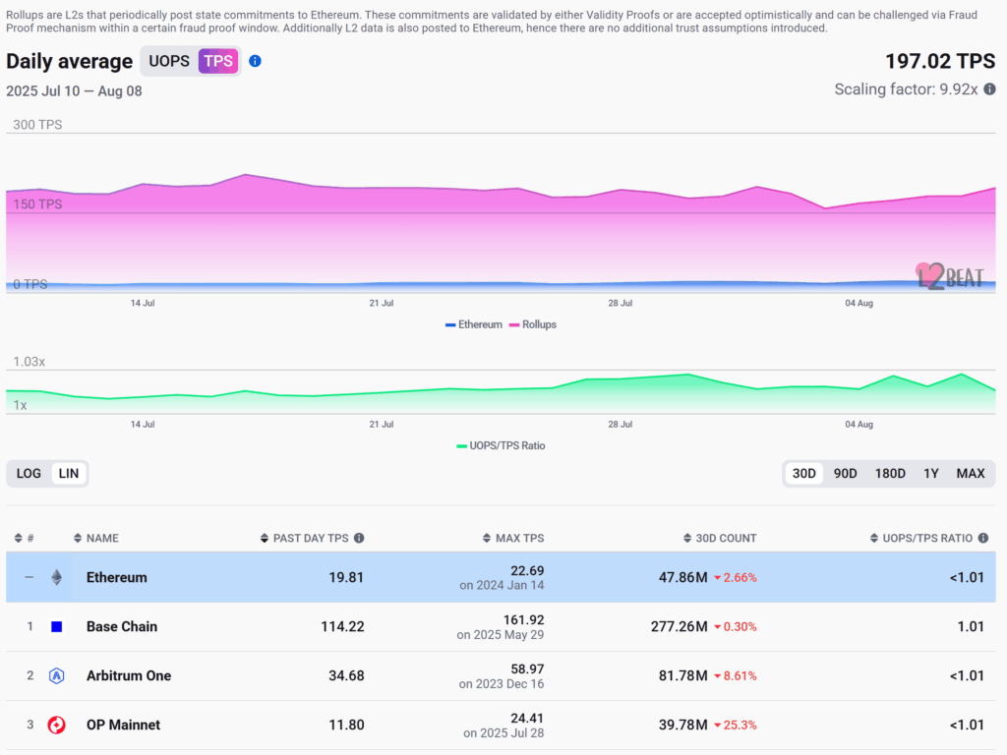1007x755 pixels.
Task: Click the Ethereum diamond logo icon
Action: [56, 577]
